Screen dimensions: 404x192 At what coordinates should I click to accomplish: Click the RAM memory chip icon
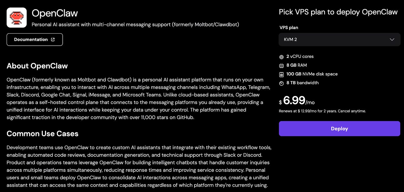[281, 65]
